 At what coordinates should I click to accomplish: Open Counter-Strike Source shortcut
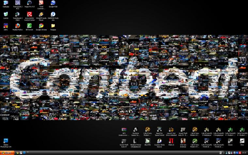[159, 143]
